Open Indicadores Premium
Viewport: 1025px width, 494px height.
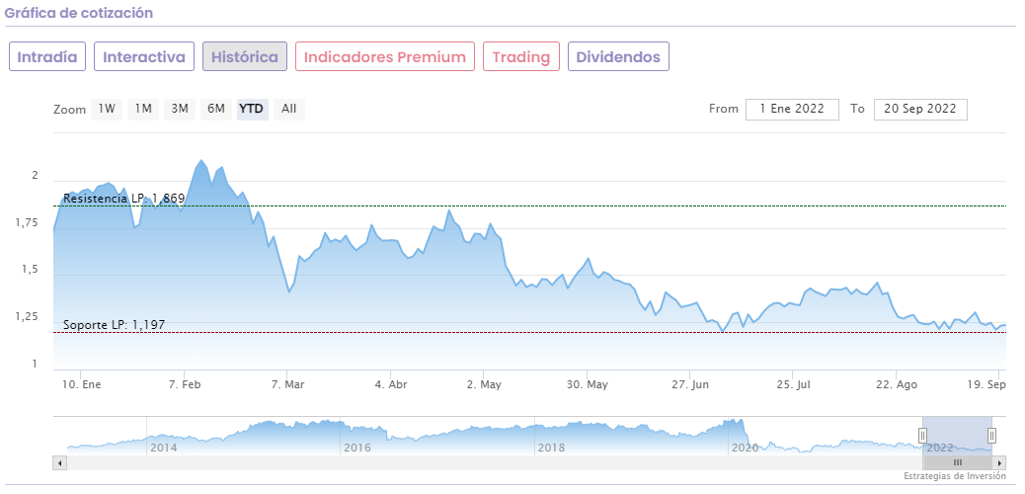click(x=385, y=56)
